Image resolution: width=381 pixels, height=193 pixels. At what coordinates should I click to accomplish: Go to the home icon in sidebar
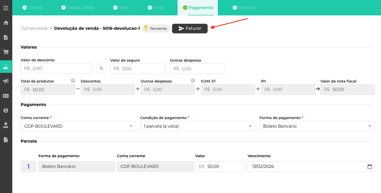6,23
